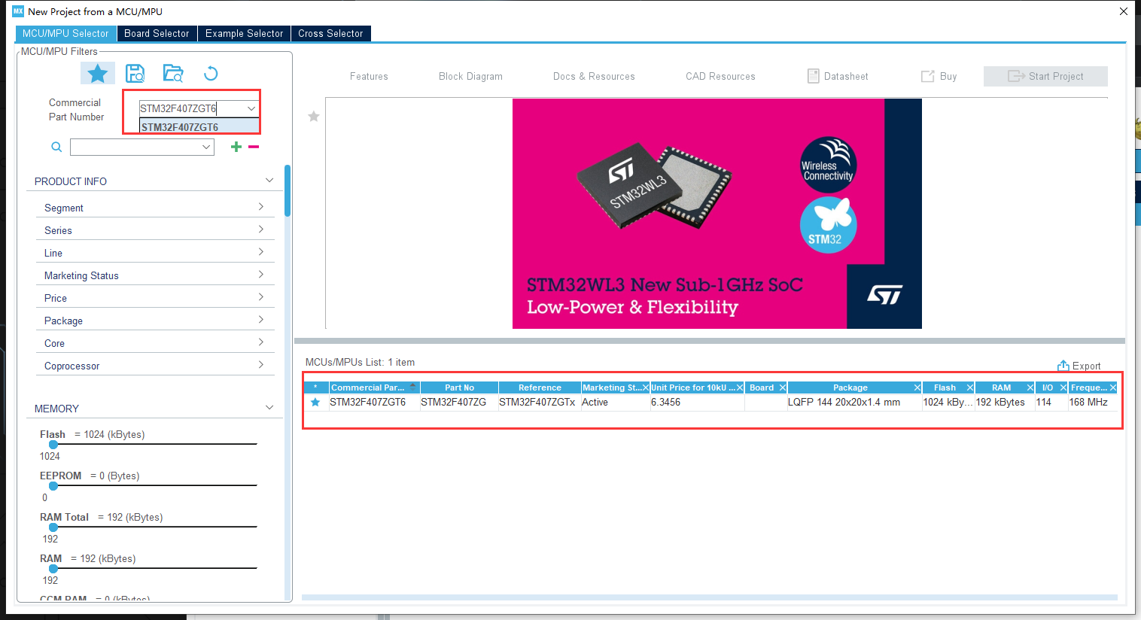Viewport: 1141px width, 620px height.
Task: Click the RAM slider handle
Action: (x=53, y=569)
